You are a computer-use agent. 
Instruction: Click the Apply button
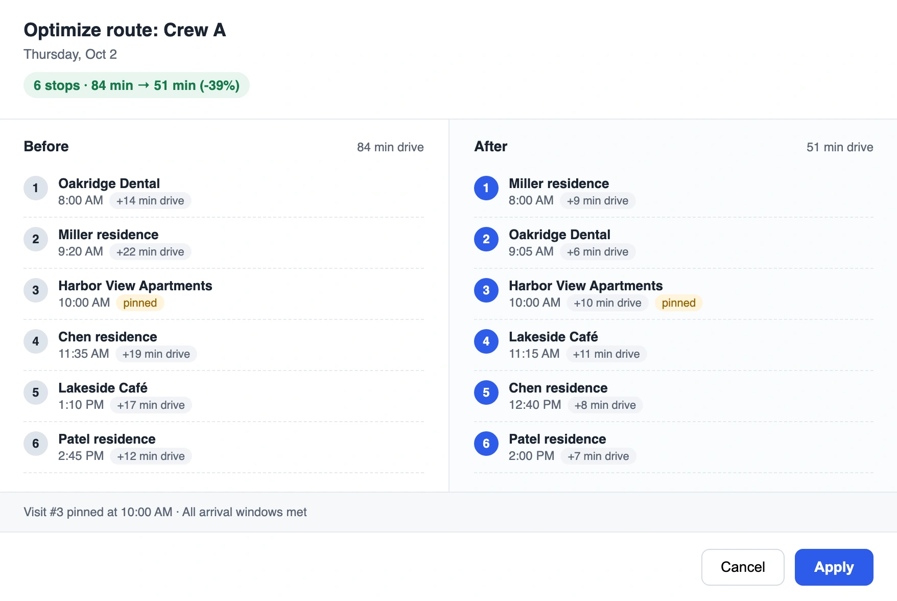pyautogui.click(x=834, y=567)
